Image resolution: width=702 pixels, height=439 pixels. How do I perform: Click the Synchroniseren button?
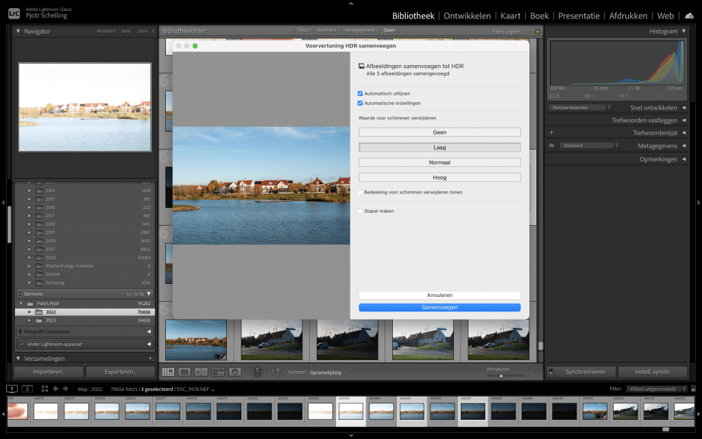[585, 372]
